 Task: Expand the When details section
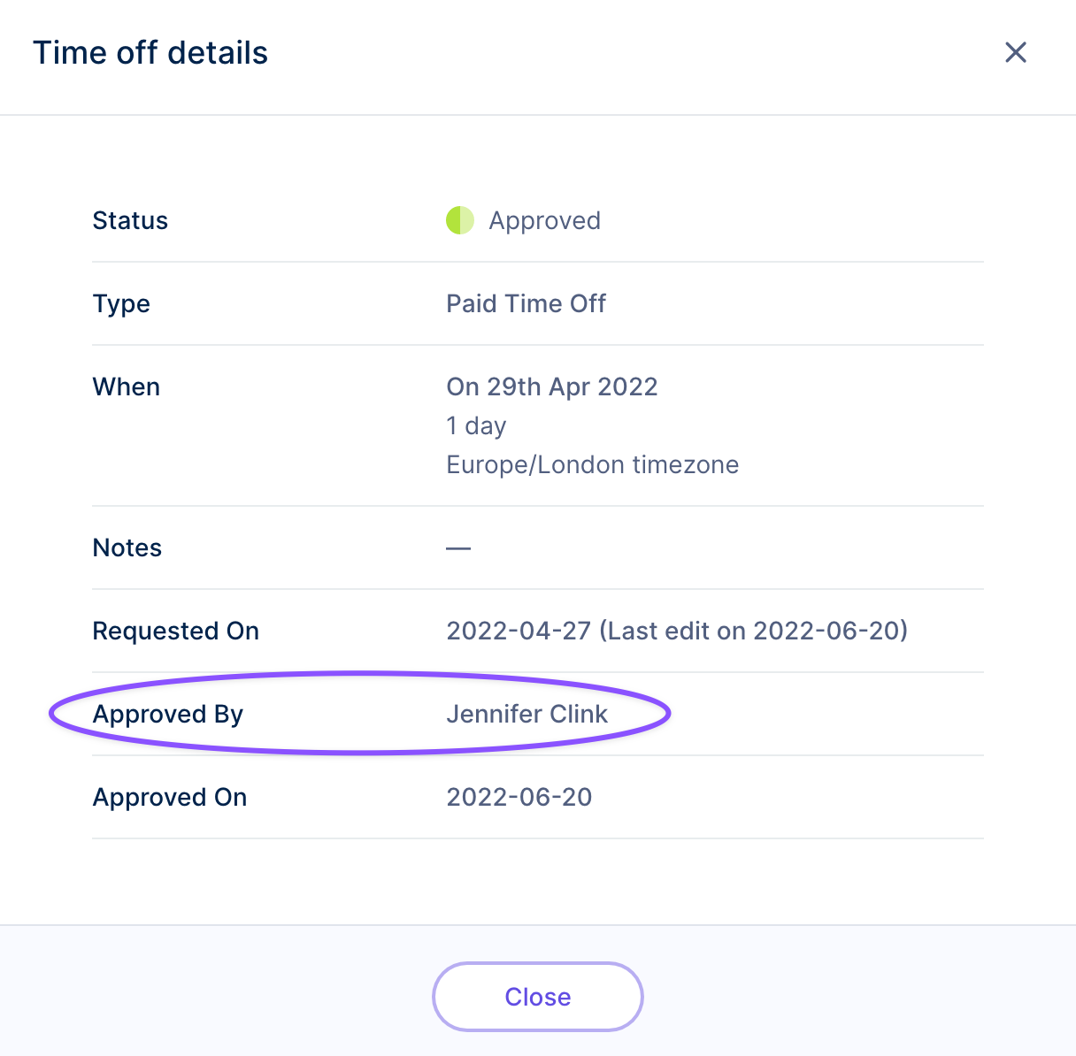(126, 386)
